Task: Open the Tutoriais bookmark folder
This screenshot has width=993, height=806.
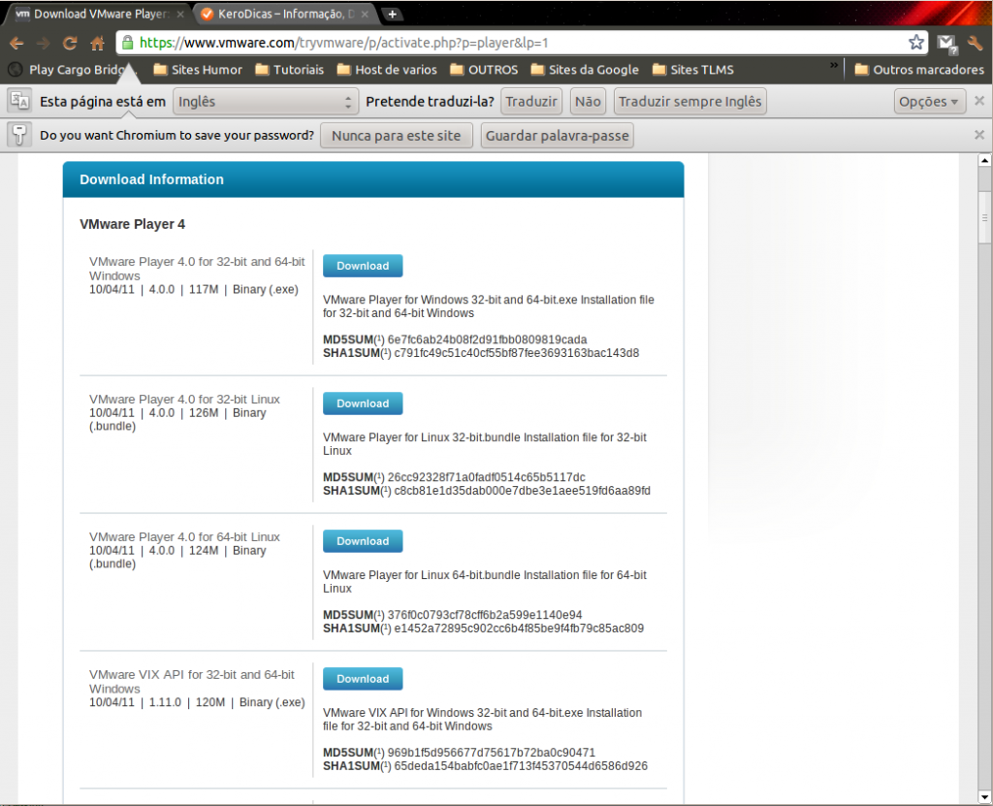Action: pyautogui.click(x=289, y=70)
